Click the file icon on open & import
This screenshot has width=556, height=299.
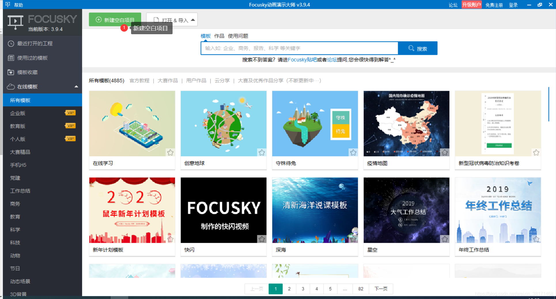pos(156,20)
